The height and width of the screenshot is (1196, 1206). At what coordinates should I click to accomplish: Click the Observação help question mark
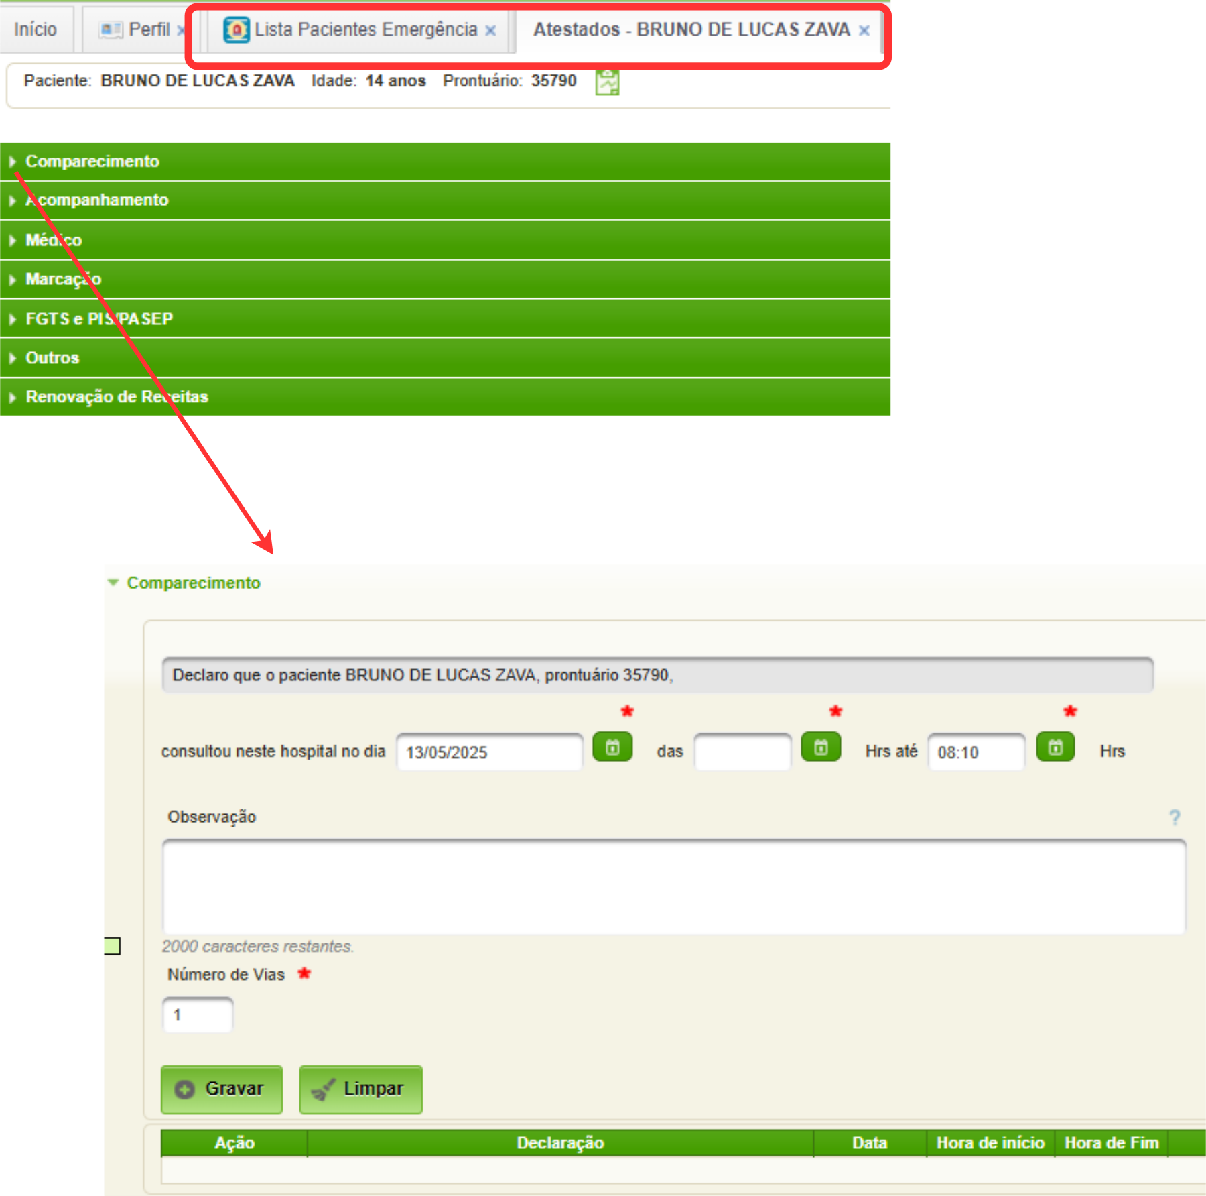point(1175,817)
